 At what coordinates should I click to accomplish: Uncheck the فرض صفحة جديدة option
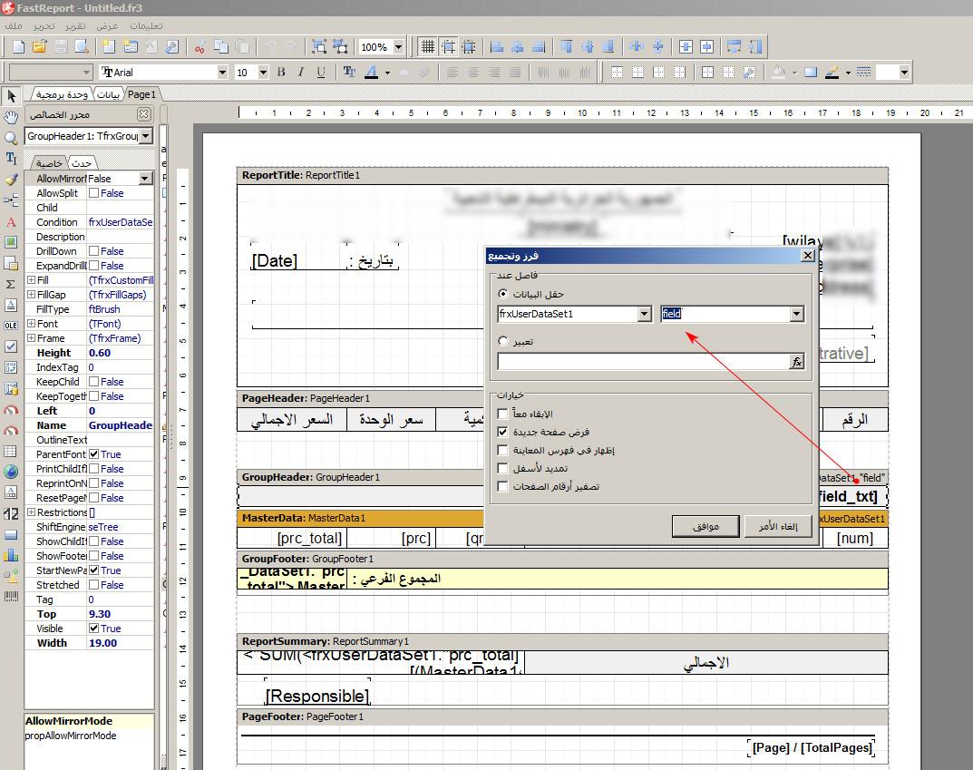[x=504, y=432]
